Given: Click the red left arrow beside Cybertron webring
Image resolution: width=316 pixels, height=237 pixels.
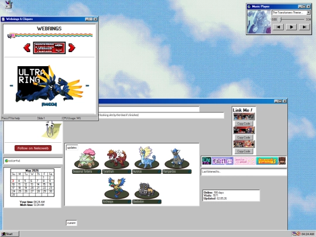Looking at the screenshot, I should point(27,48).
